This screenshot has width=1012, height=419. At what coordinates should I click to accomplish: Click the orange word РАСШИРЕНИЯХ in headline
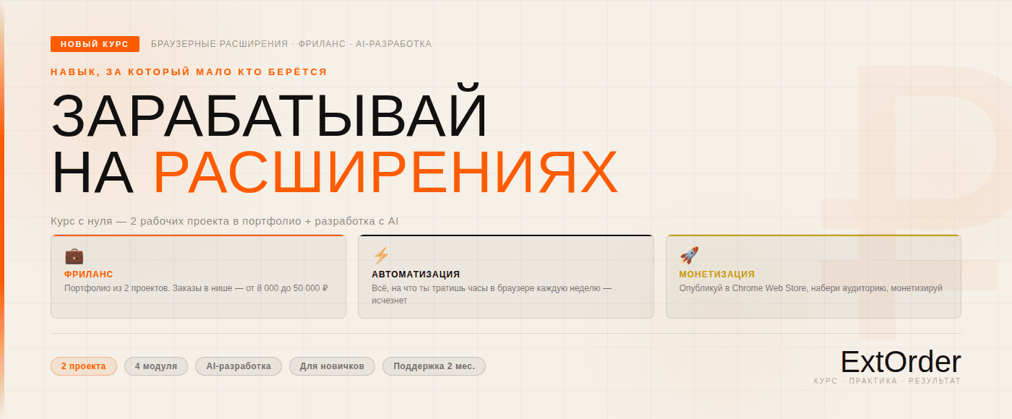click(386, 172)
